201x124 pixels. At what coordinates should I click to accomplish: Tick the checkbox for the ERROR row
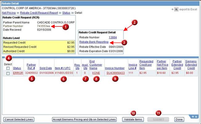point(8,73)
